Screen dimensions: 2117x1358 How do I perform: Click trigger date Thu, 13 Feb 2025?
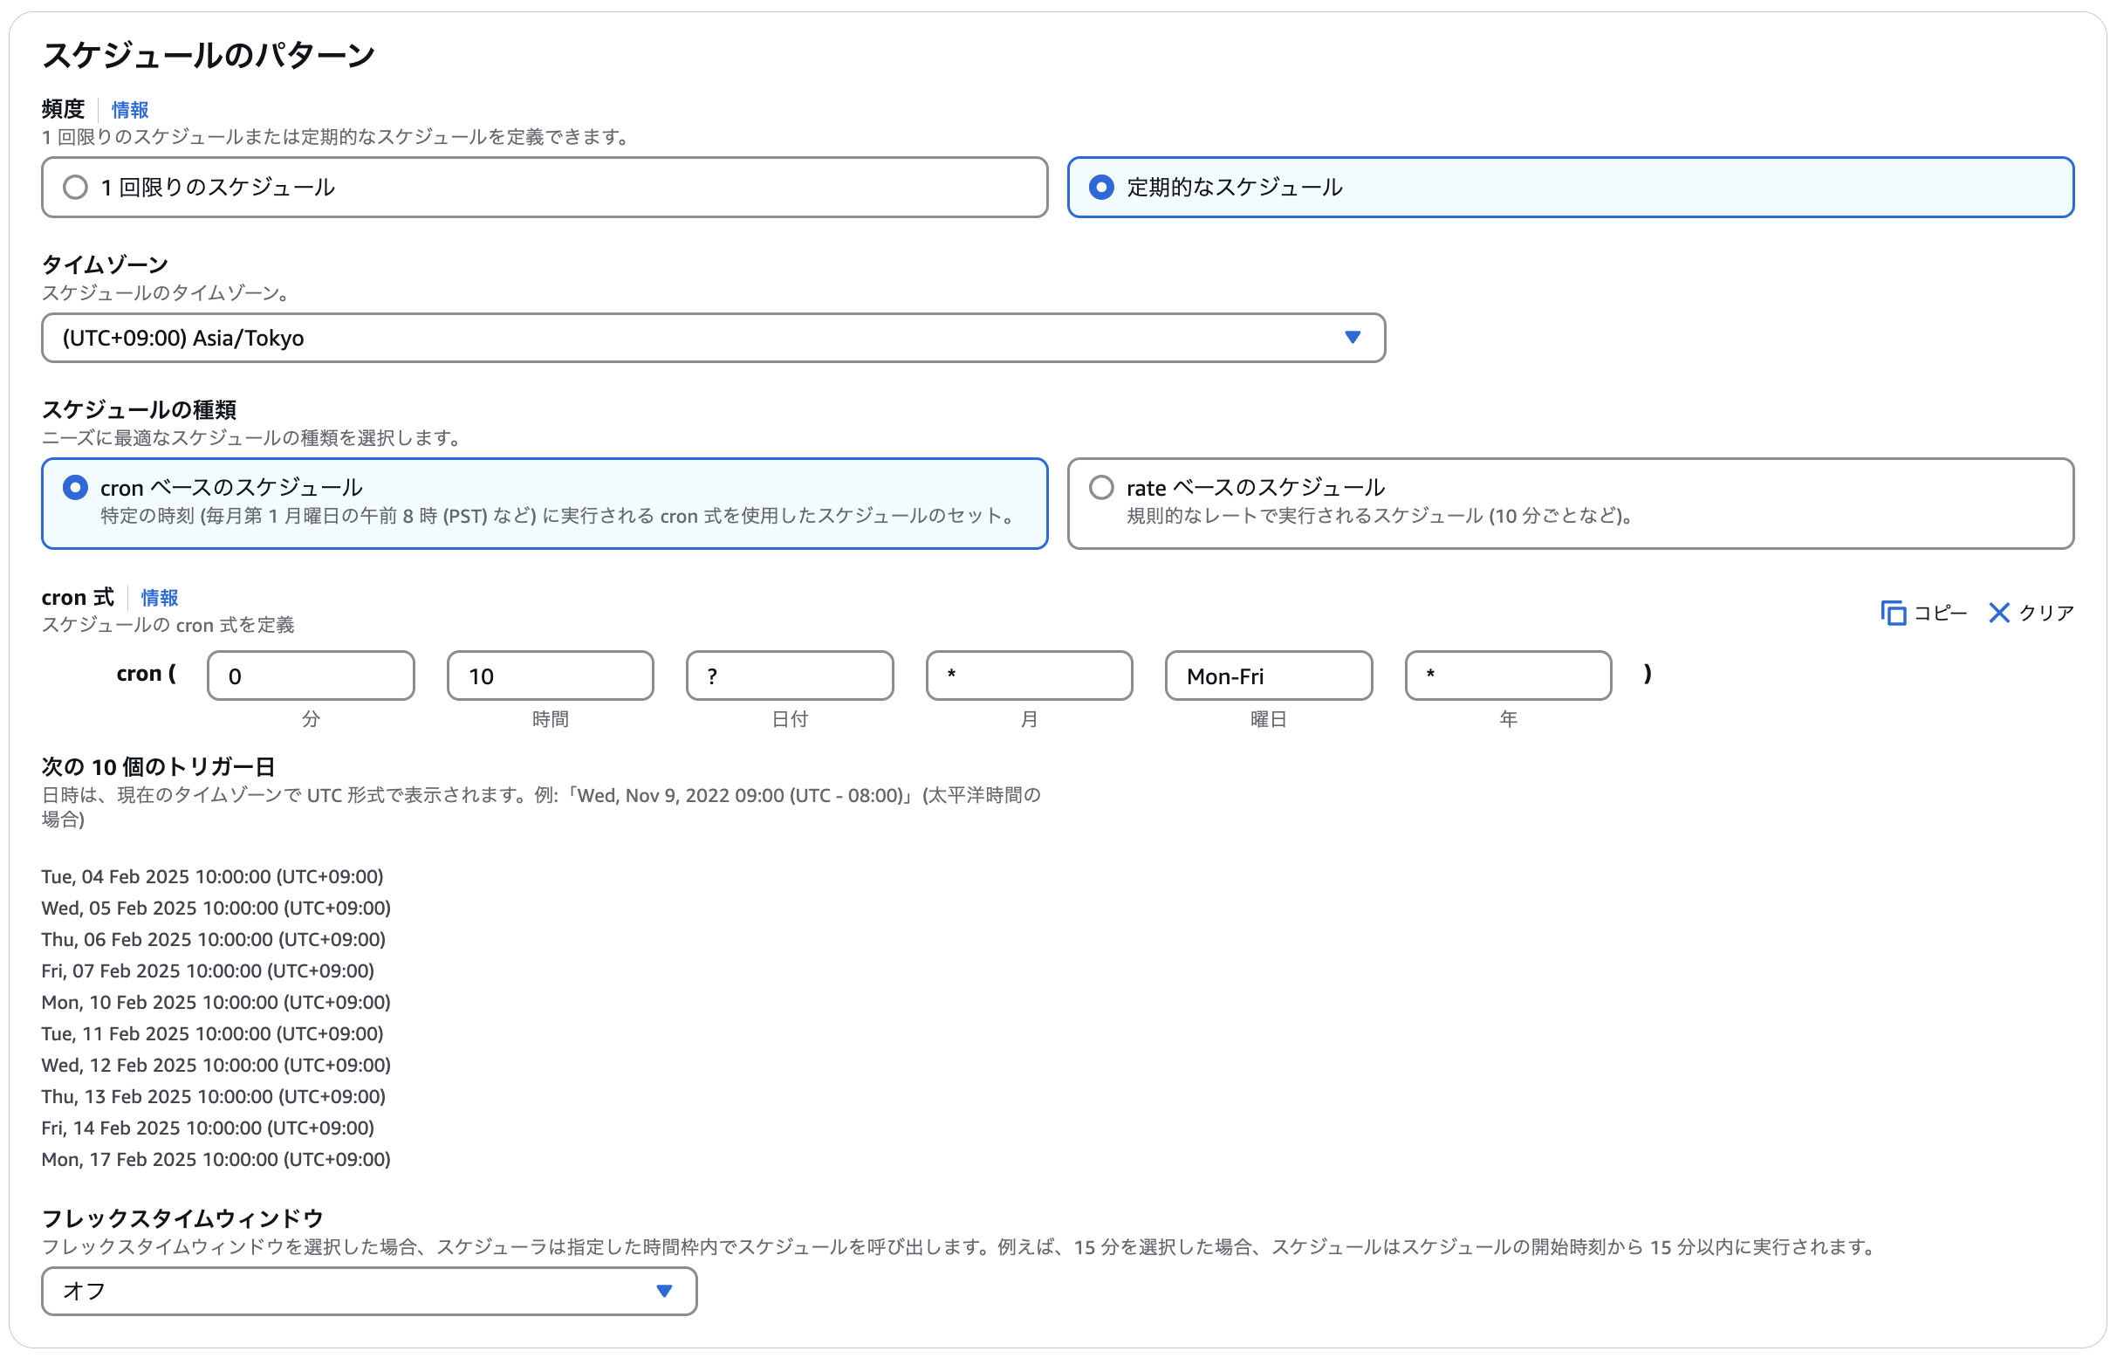pyautogui.click(x=214, y=1096)
